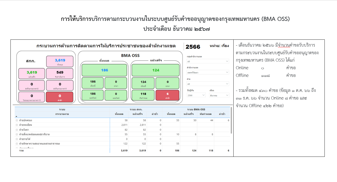Click the large green 124 แล้วเสร็จ card

[156, 70]
